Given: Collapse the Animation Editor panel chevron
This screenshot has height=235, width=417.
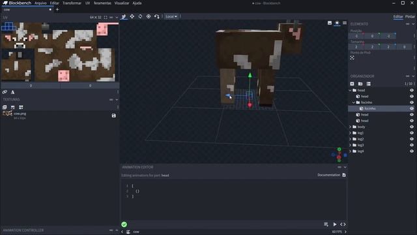Looking at the screenshot, I should coord(345,167).
